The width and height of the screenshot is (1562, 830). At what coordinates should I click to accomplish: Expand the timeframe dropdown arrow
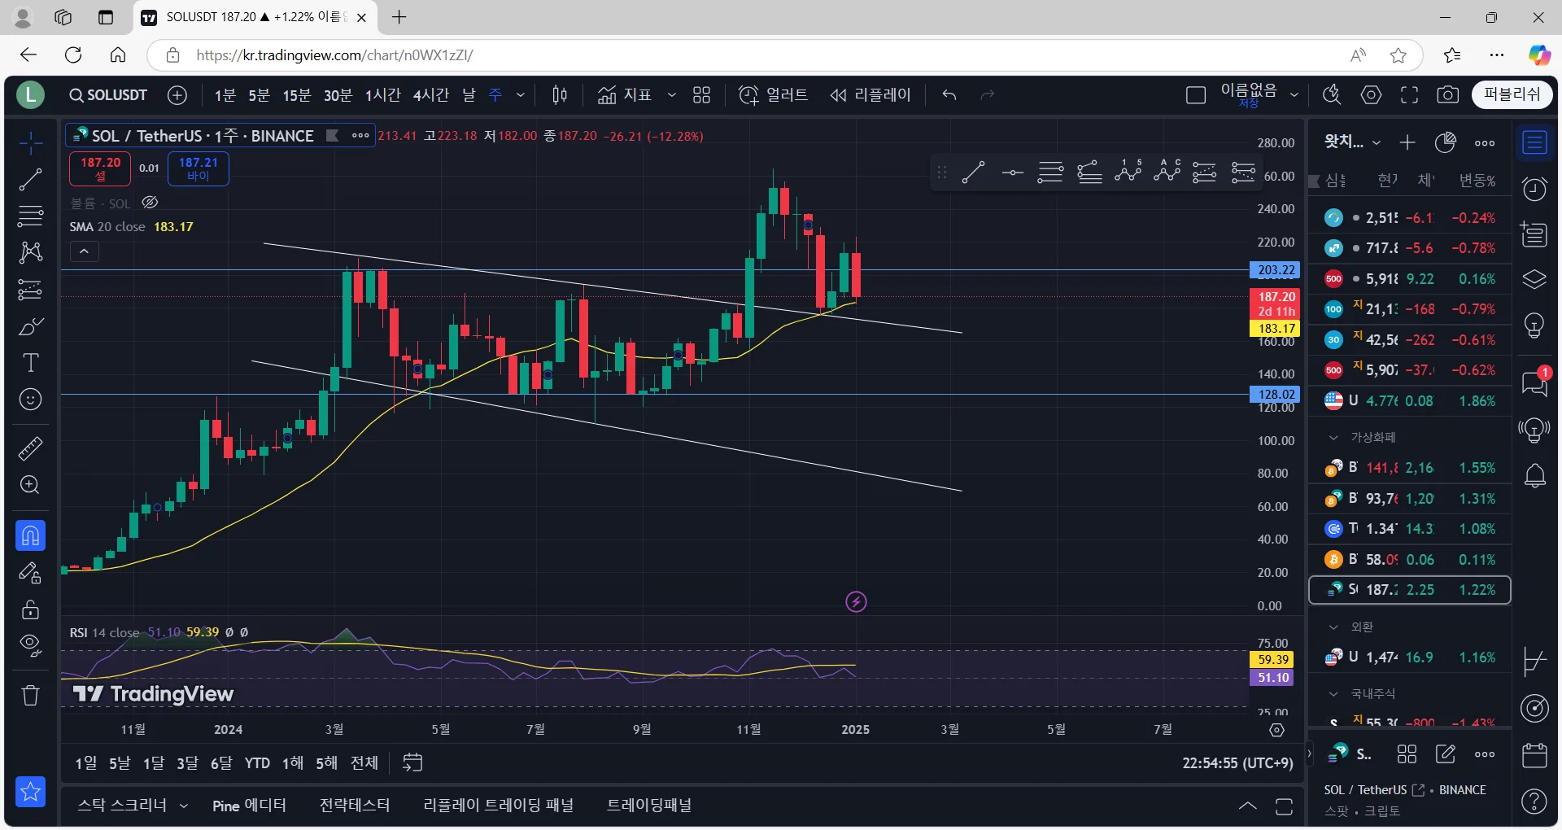pos(521,95)
